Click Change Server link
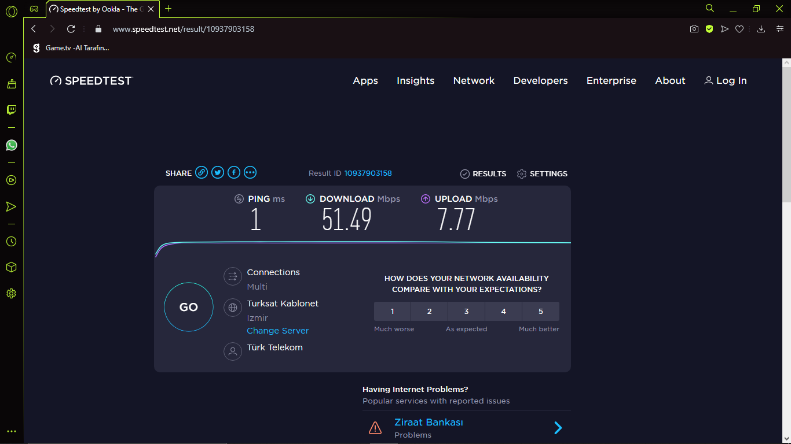The width and height of the screenshot is (791, 444). [x=278, y=331]
